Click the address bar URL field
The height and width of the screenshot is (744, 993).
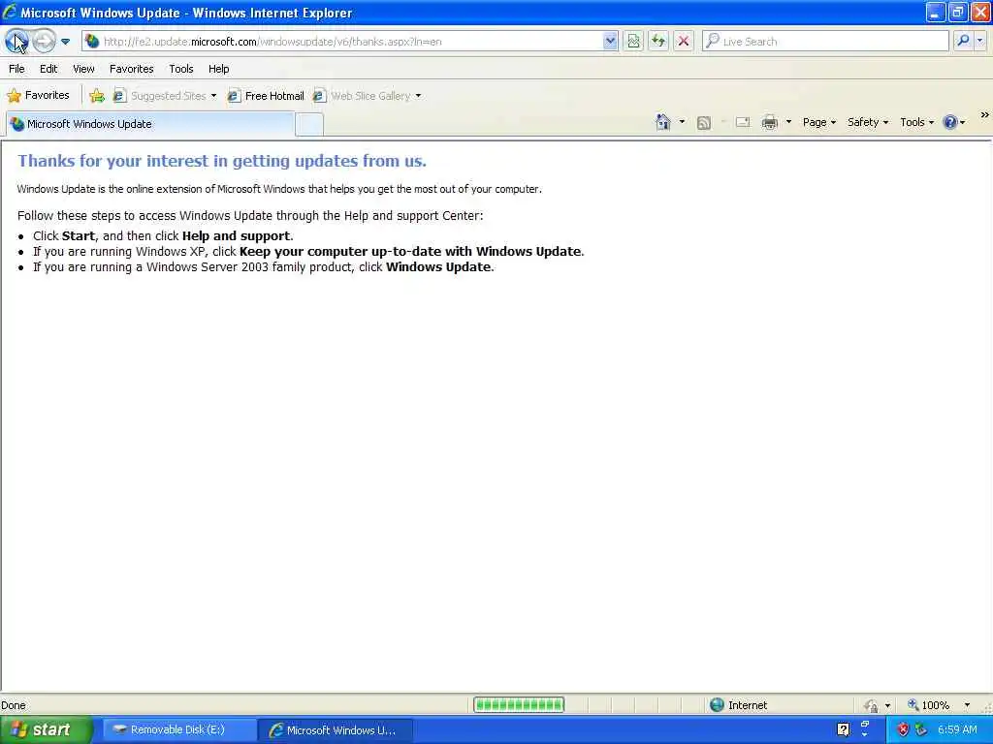tap(342, 42)
